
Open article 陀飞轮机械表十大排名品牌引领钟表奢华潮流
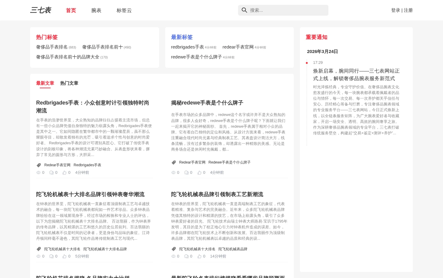[90, 194]
